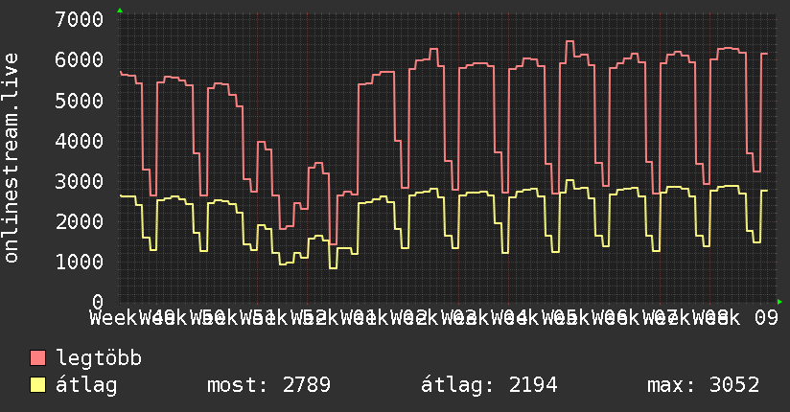Click the onlinestream.live vertical axis title
Image resolution: width=790 pixels, height=412 pixels.
point(11,158)
